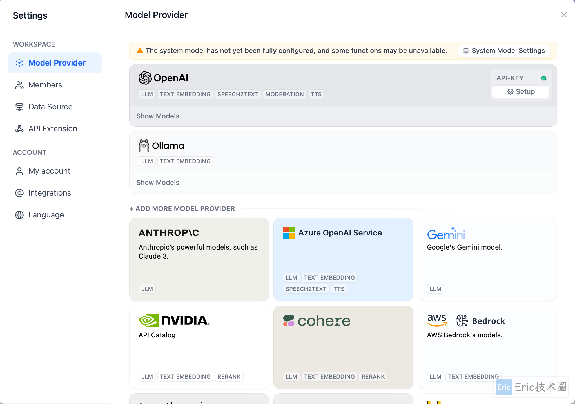Click the OpenAI Setup button

click(x=521, y=92)
